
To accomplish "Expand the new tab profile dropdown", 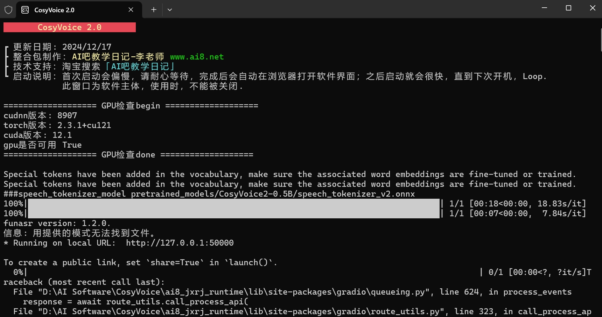I will [170, 10].
